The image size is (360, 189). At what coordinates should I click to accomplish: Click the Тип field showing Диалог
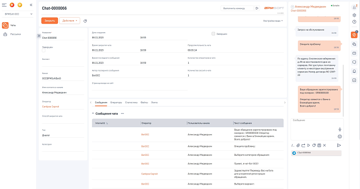(x=63, y=135)
